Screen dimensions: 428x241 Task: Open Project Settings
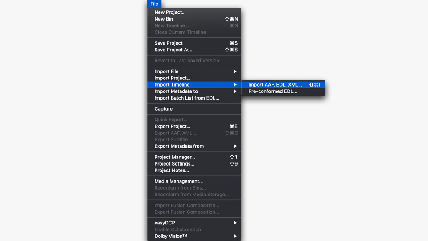click(174, 164)
